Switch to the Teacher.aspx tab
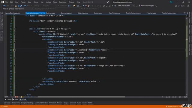This screenshot has height=108, width=192. (x=151, y=13)
